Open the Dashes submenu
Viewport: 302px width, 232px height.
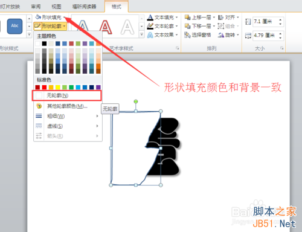[68, 126]
